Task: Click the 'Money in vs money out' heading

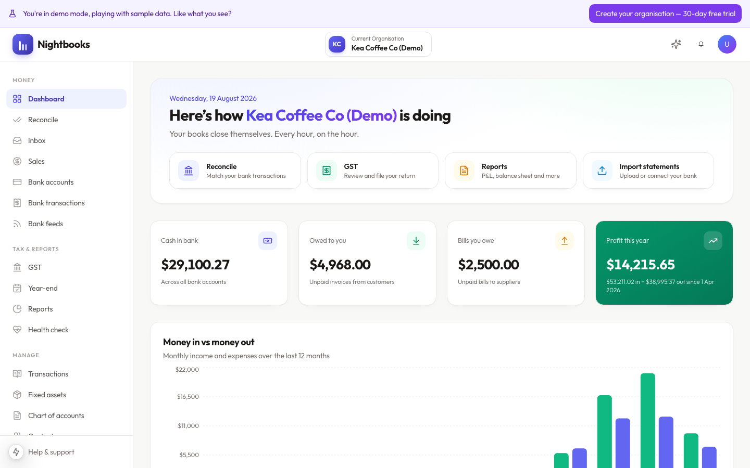Action: 208,342
